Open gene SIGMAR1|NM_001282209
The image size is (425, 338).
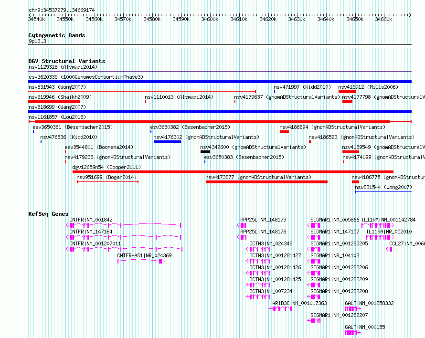[x=339, y=279]
